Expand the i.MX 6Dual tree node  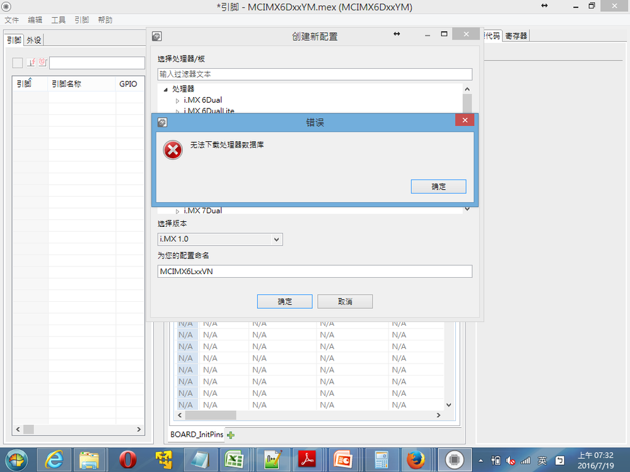tap(177, 101)
